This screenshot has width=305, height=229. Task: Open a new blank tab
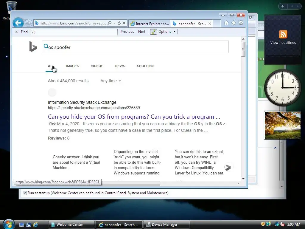(x=217, y=24)
